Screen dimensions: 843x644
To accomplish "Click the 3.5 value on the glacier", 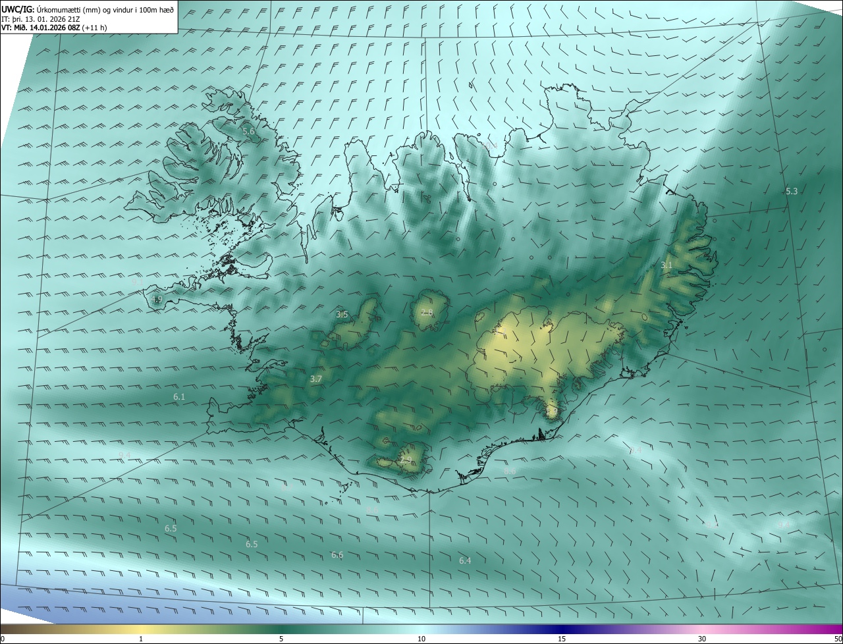I will 342,315.
